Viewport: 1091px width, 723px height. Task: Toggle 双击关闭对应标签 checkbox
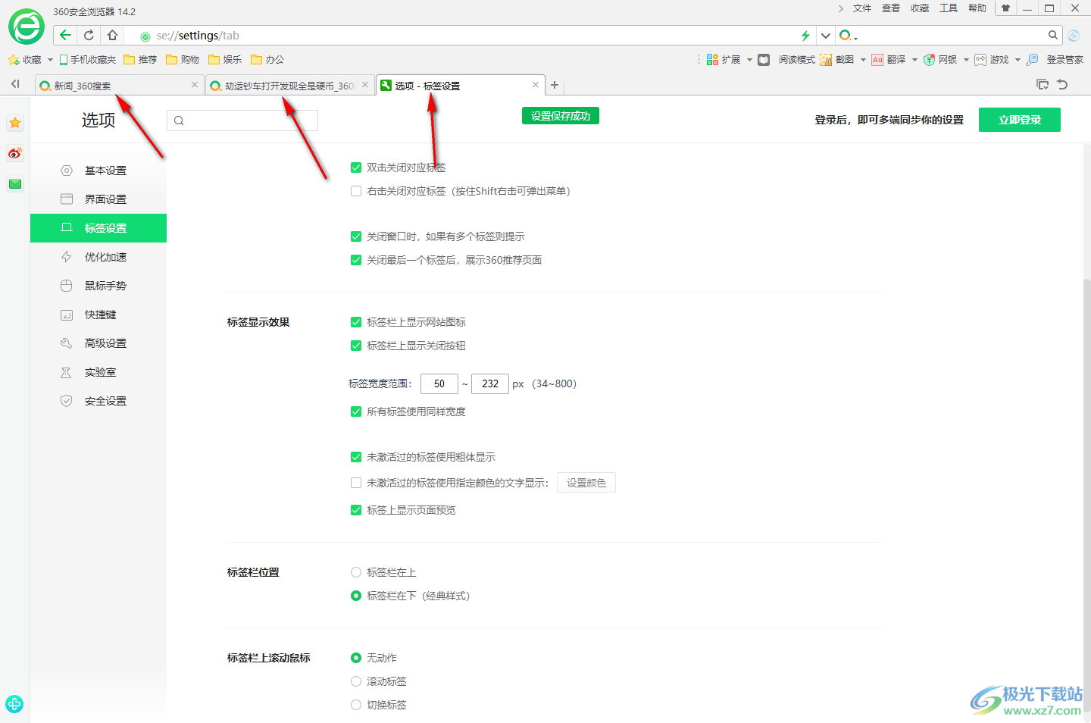point(356,167)
